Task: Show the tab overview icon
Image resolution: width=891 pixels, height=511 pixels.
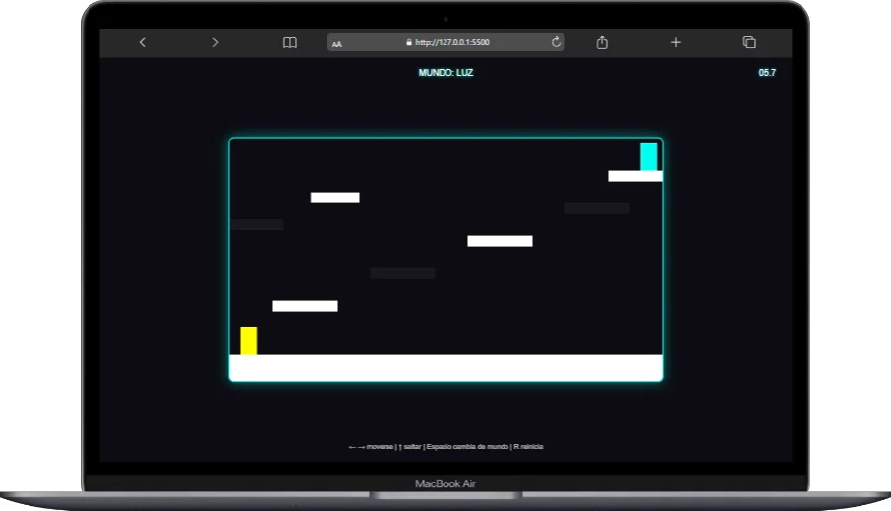Action: click(x=749, y=42)
